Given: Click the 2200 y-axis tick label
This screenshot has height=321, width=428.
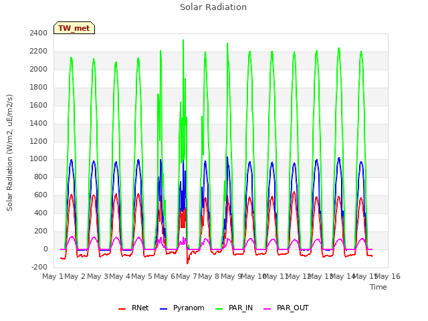Looking at the screenshot, I should coord(39,51).
